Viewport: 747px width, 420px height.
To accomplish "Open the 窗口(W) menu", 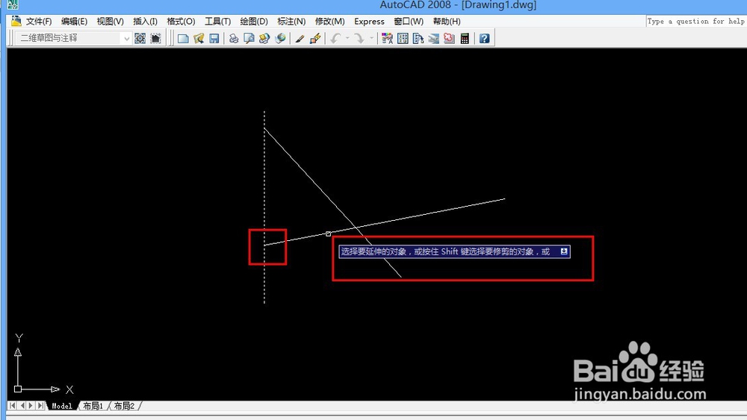I will point(409,22).
